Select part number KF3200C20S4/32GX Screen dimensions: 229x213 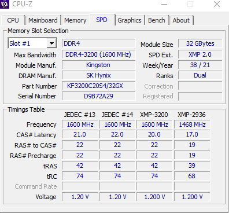coord(99,86)
